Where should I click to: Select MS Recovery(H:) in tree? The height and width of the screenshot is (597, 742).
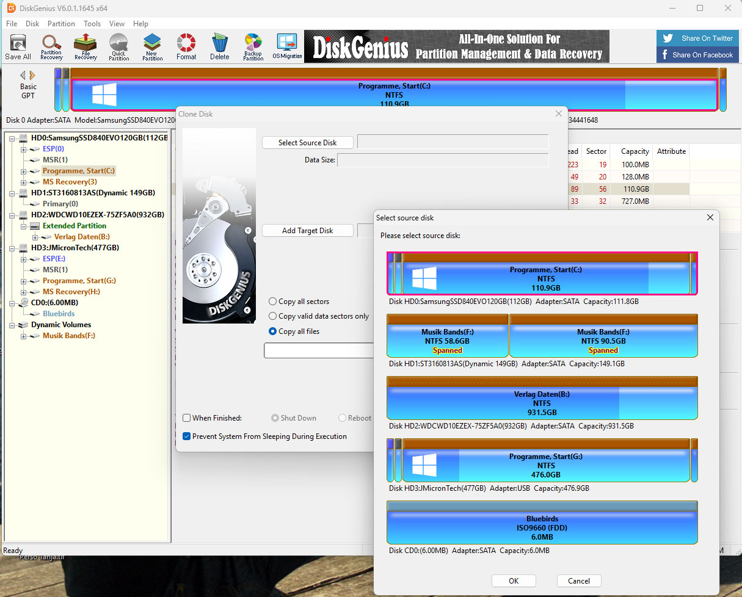click(x=71, y=292)
